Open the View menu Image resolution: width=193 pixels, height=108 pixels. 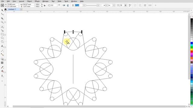[14, 1]
